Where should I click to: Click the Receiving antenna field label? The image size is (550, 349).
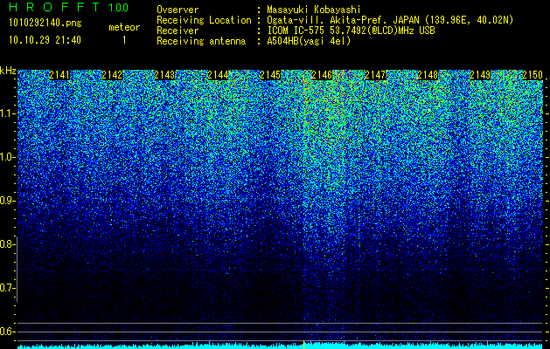tap(201, 41)
